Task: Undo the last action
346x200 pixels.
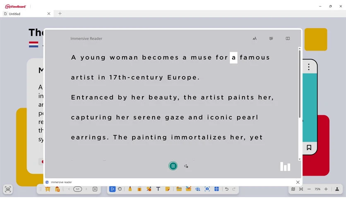Action: point(227,189)
